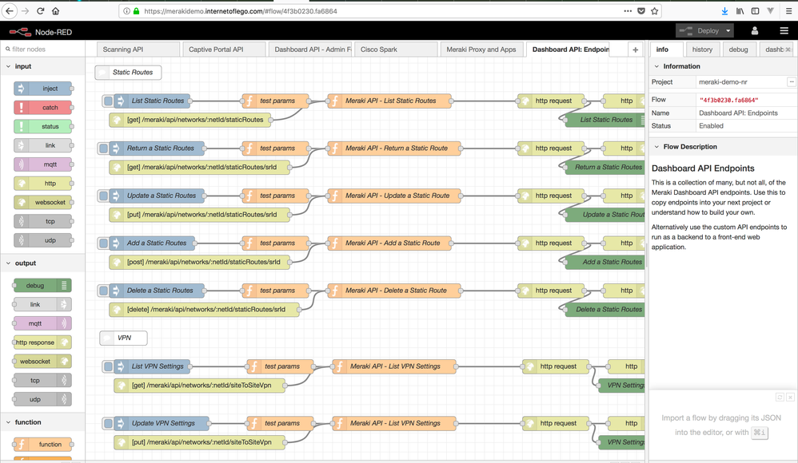Select the function node in palette
The width and height of the screenshot is (798, 463).
(x=42, y=444)
